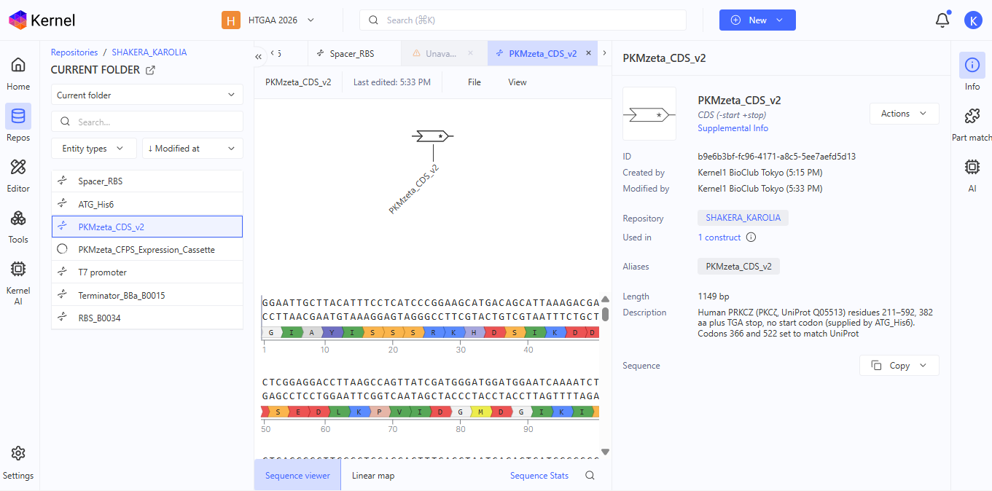This screenshot has width=992, height=491.
Task: Open the notifications bell
Action: [x=942, y=20]
